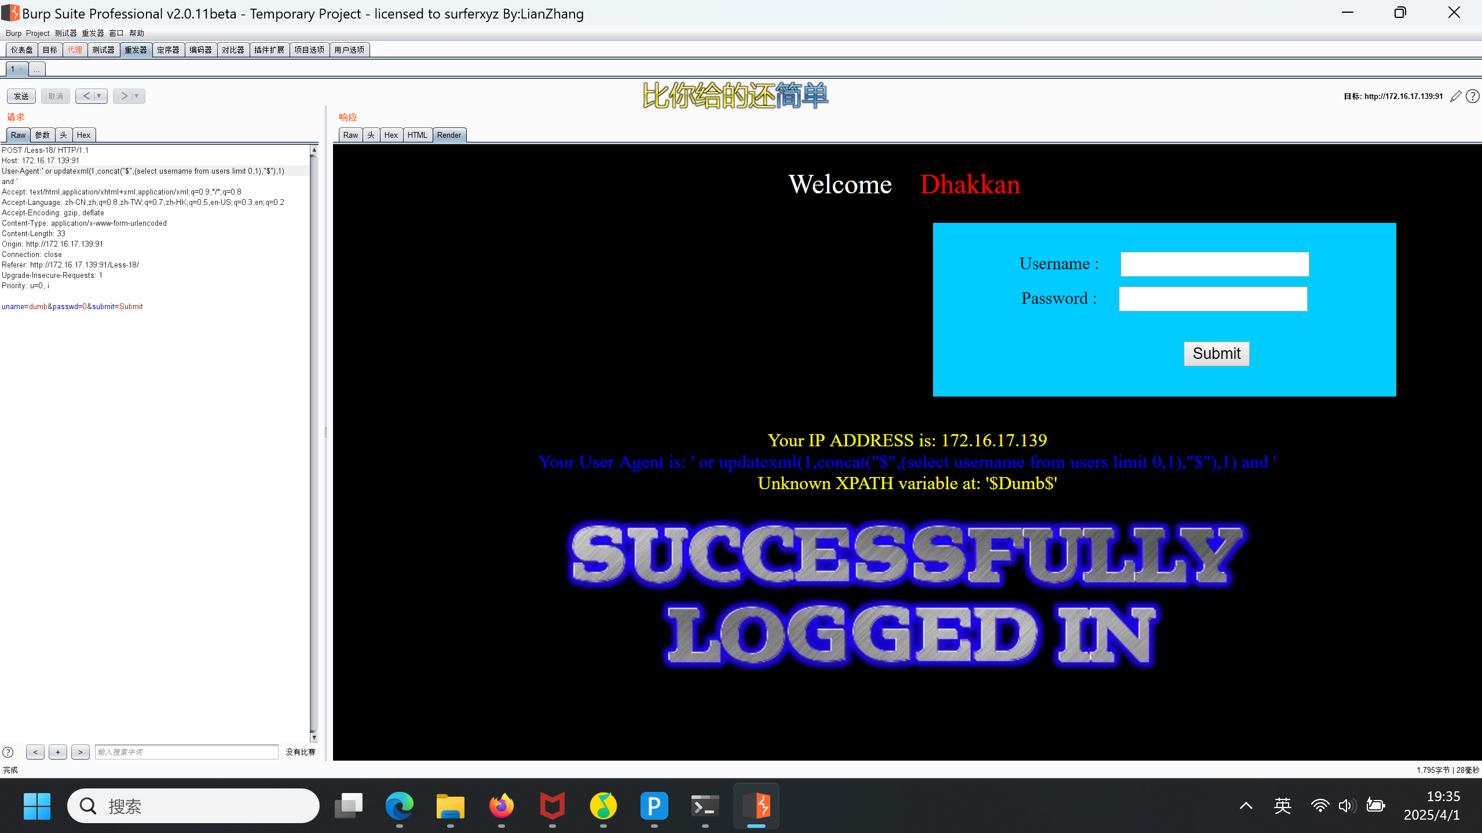Click the Username input field
This screenshot has height=833, width=1482.
[1214, 264]
